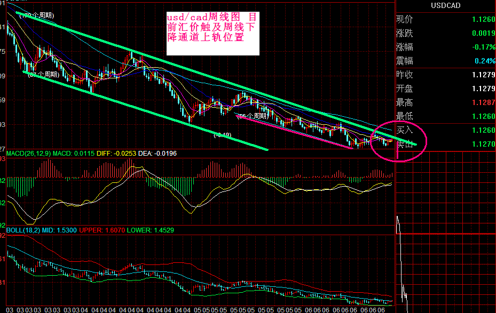
Task: Select the 最低 row label
Action: coord(405,116)
